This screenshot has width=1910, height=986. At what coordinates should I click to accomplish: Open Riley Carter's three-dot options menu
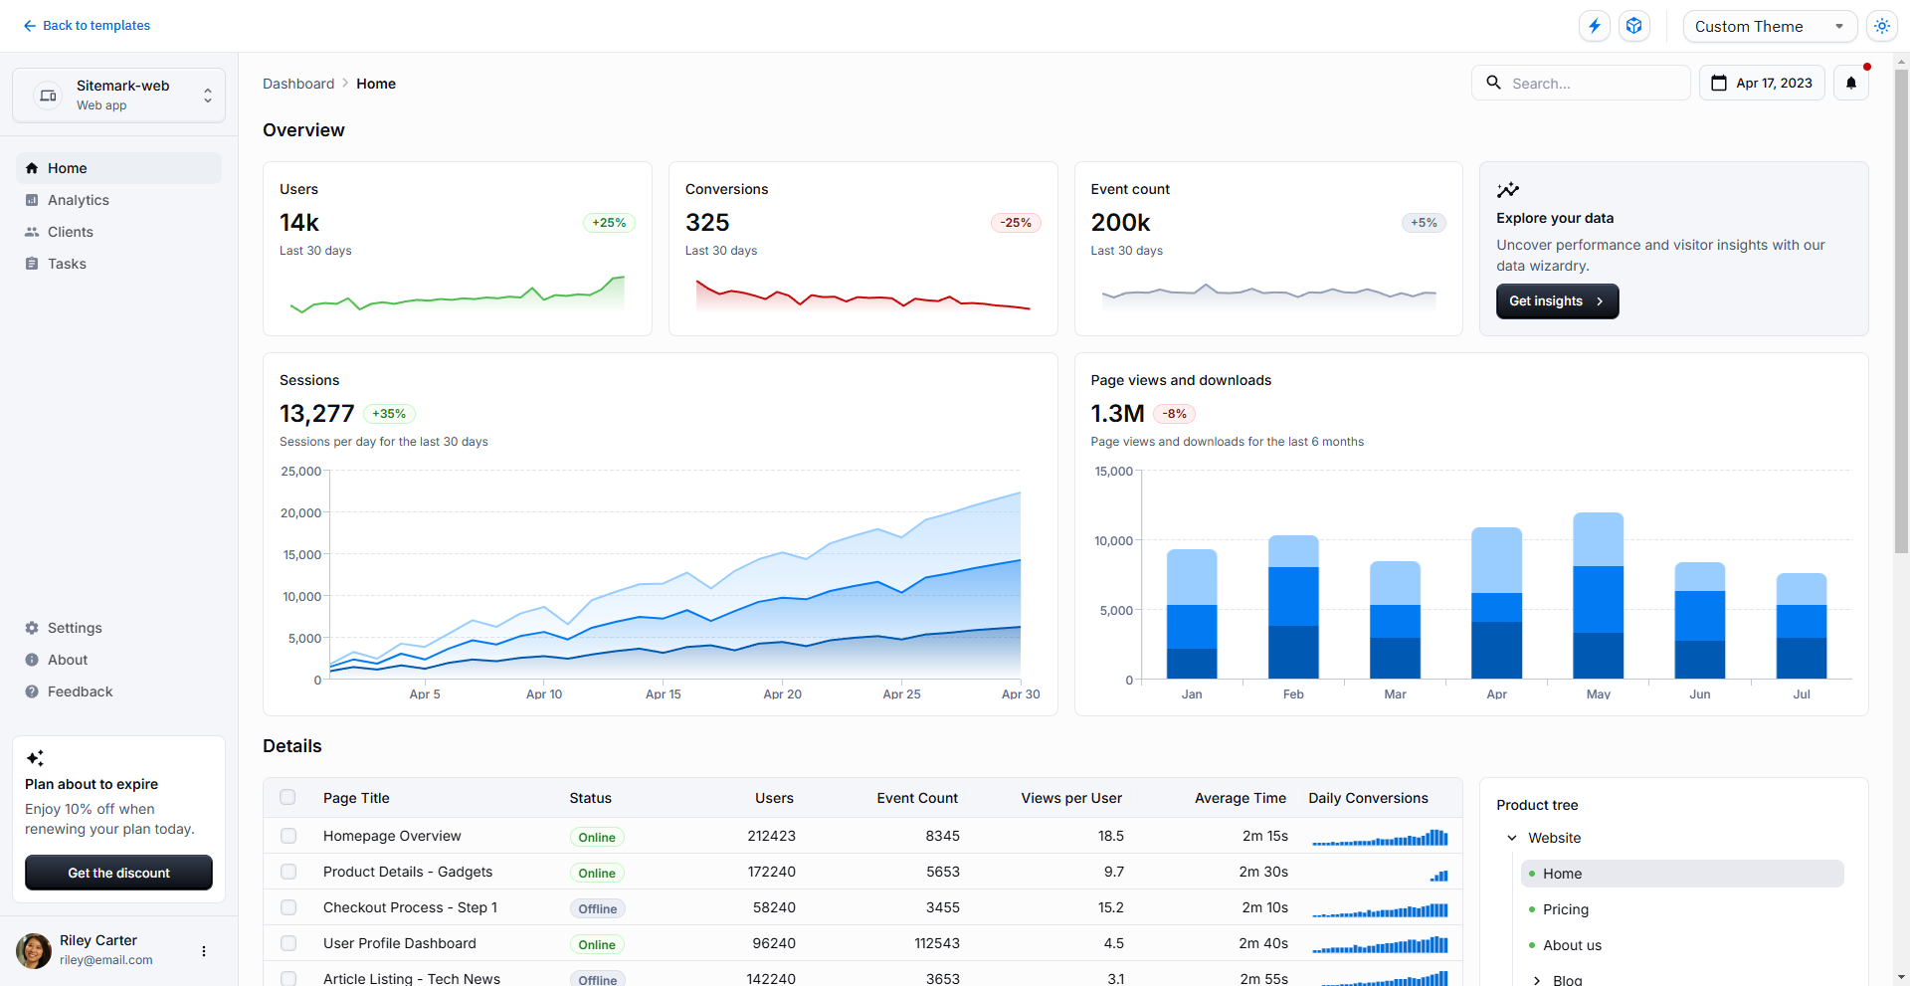click(204, 951)
